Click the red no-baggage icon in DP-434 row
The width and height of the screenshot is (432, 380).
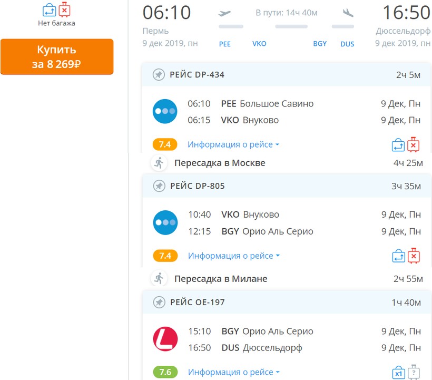click(414, 144)
